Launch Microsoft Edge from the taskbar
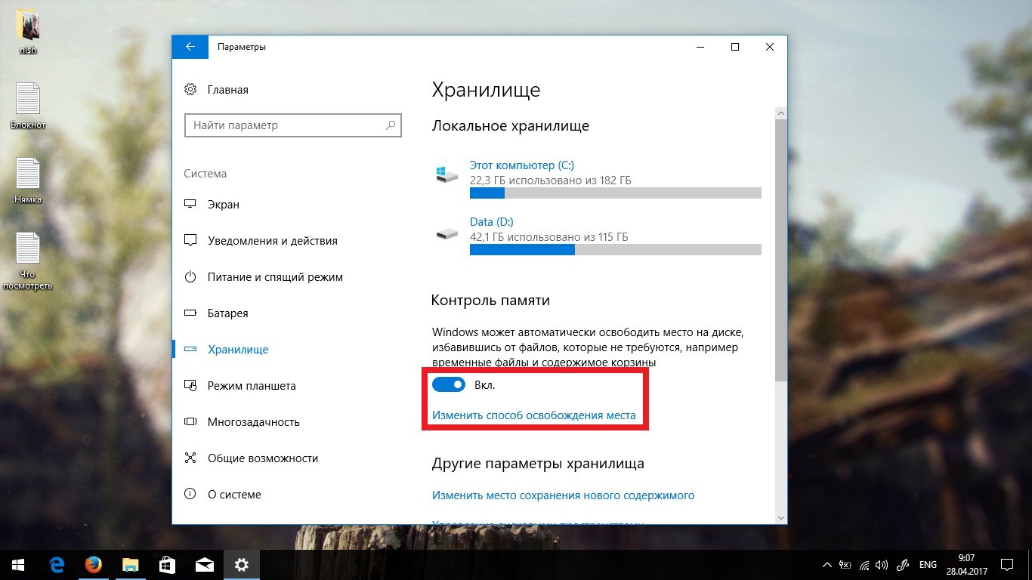Viewport: 1032px width, 580px height. (57, 564)
